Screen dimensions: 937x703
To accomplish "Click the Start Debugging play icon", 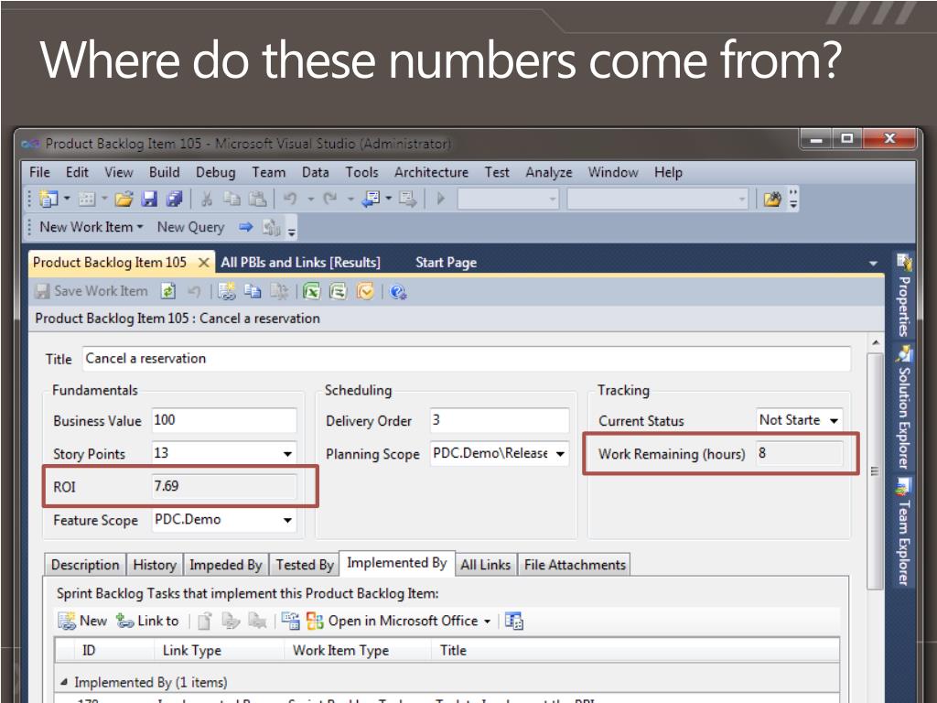I will click(x=441, y=199).
